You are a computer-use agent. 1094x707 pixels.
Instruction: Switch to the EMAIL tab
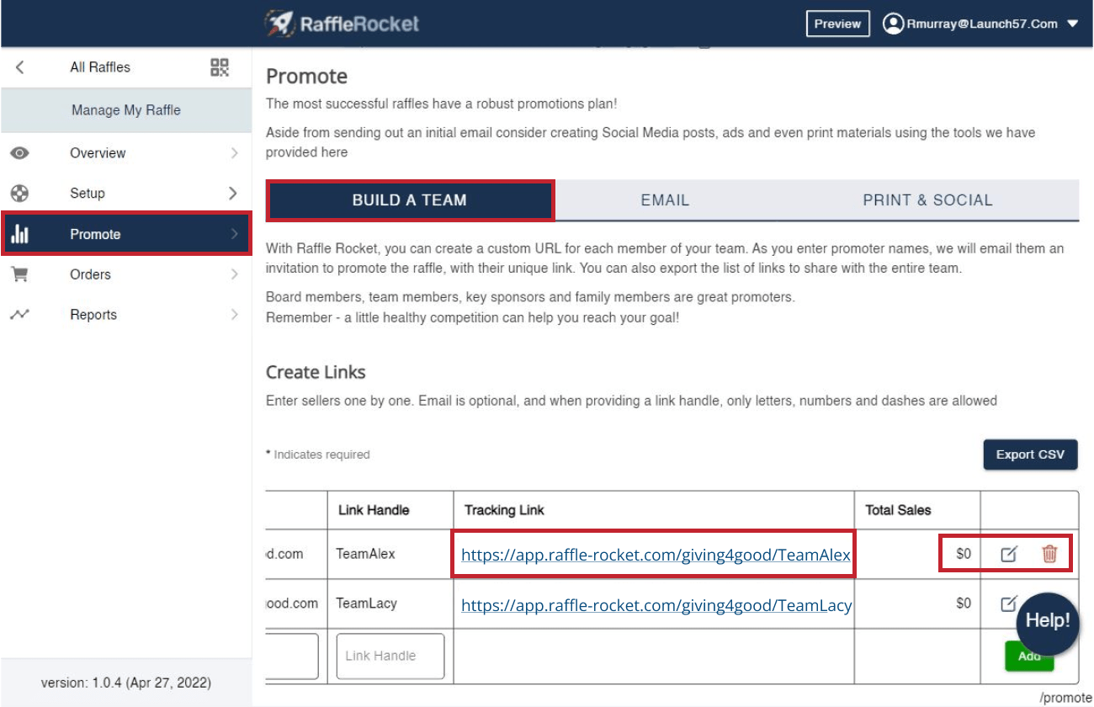tap(665, 200)
